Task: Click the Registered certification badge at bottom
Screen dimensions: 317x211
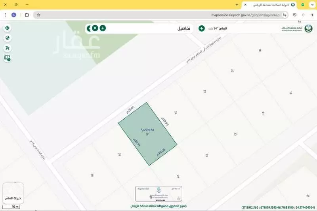Action: coord(158,193)
